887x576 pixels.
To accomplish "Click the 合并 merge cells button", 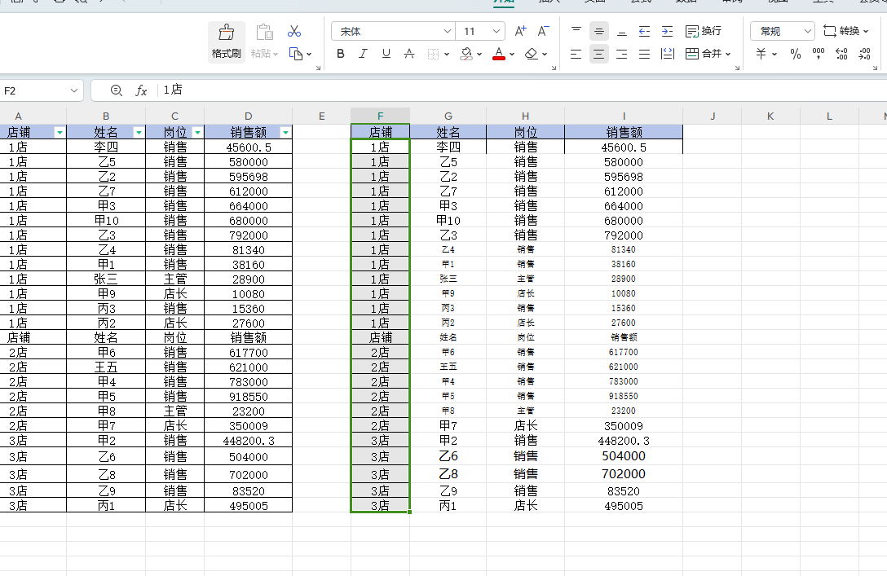I will point(703,54).
